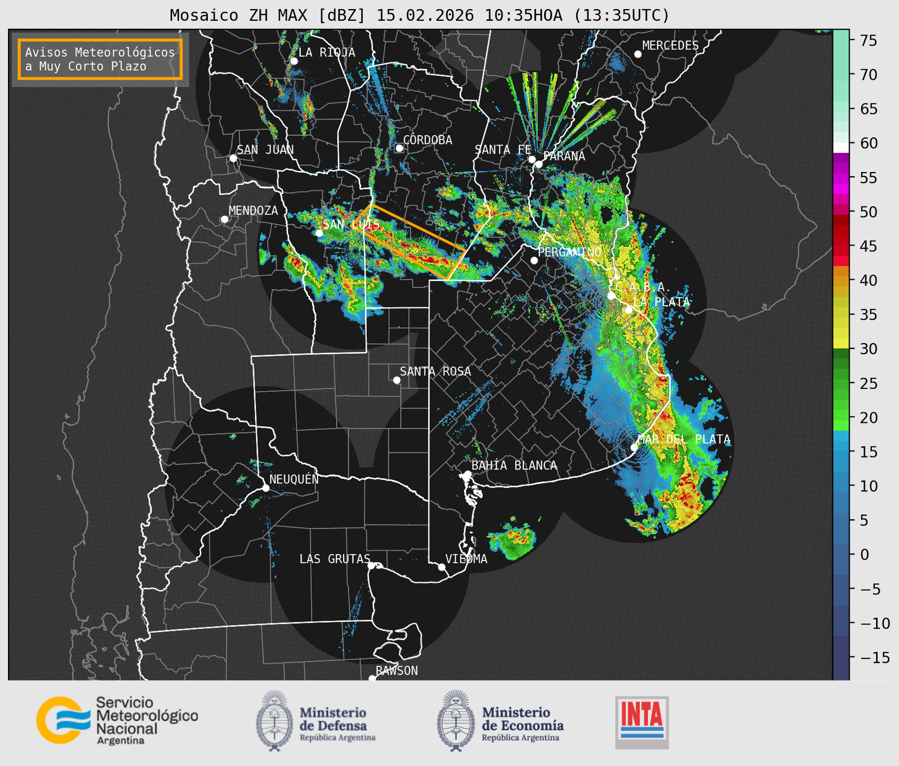Select the MERCEDES city label

(670, 46)
